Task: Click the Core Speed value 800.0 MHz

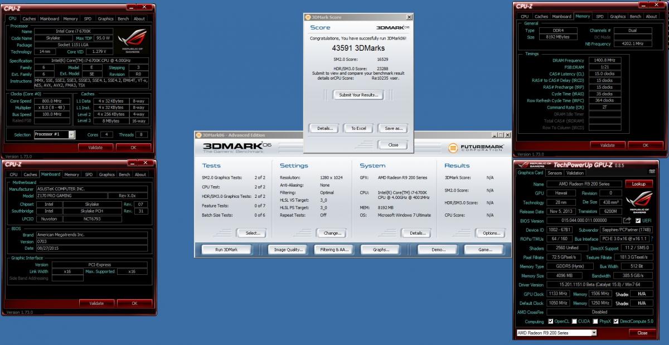Action: [52, 101]
